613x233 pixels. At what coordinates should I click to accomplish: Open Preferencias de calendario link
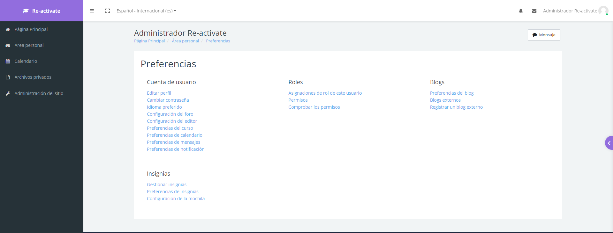click(175, 135)
